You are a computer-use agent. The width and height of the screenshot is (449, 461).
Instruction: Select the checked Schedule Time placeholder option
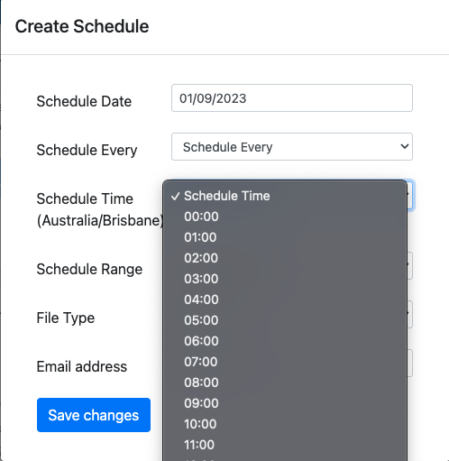coord(285,196)
